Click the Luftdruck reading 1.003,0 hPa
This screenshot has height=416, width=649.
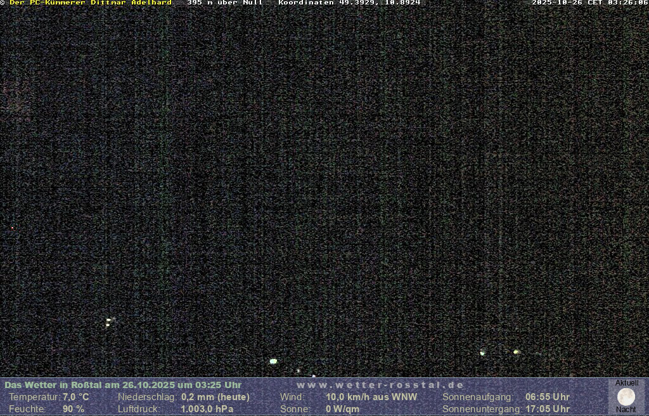[x=207, y=409]
